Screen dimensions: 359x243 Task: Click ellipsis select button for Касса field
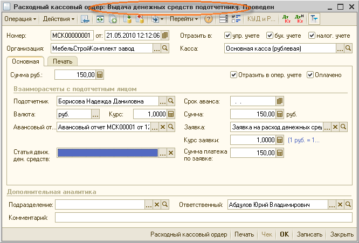(x=340, y=48)
